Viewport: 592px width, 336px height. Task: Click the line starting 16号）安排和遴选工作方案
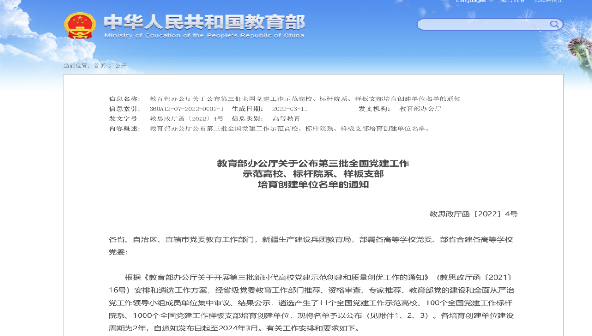(311, 290)
